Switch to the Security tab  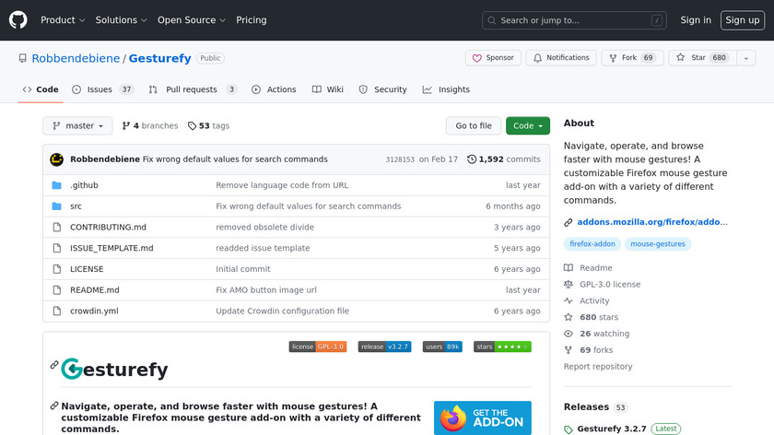[383, 90]
